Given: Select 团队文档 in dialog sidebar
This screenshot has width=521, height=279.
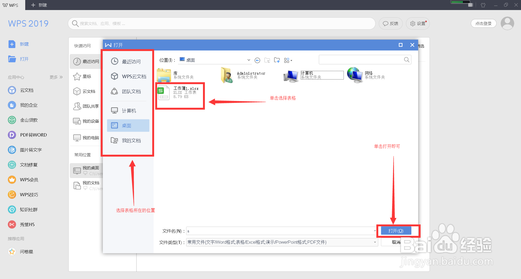Looking at the screenshot, I should pos(128,91).
